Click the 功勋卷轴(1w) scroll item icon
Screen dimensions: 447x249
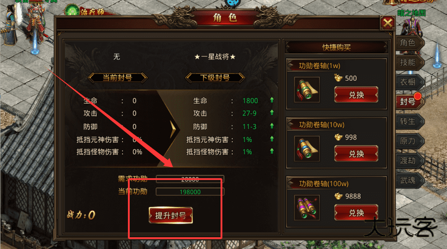point(307,90)
